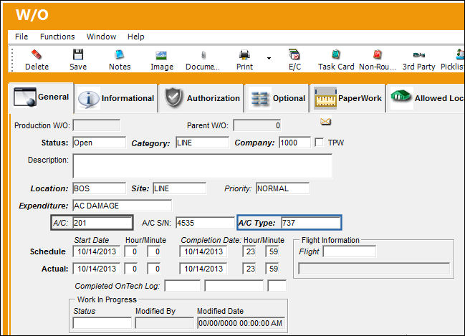Click the A/C Type field 737

tap(310, 223)
